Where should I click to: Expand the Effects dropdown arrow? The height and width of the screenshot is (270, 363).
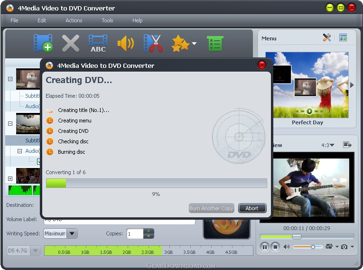[194, 43]
